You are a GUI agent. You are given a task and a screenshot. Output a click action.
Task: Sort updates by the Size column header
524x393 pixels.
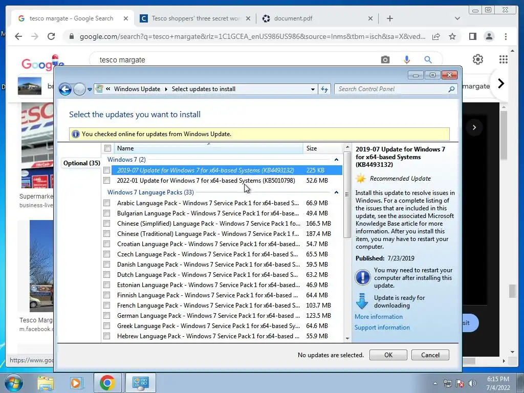tap(323, 148)
